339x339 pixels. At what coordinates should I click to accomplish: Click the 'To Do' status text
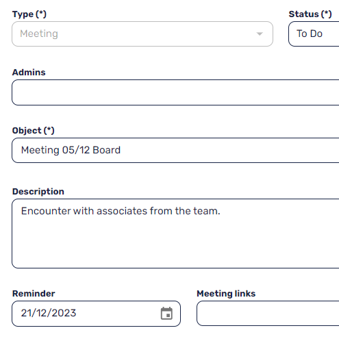coord(310,34)
